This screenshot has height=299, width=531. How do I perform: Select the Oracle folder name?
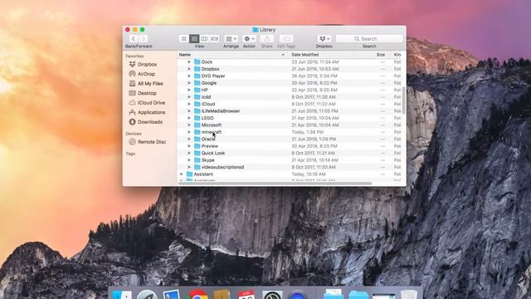[x=208, y=139]
